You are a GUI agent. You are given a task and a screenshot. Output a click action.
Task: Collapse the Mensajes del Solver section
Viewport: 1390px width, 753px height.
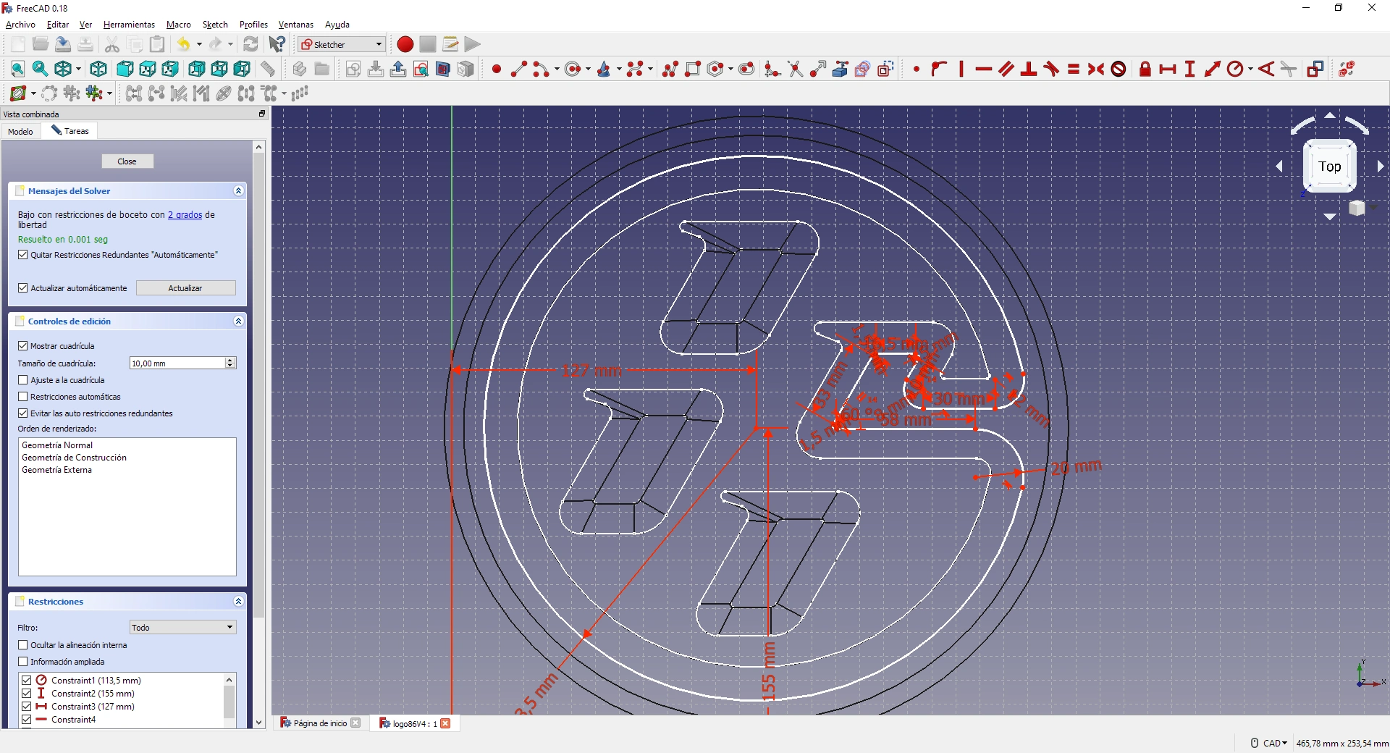point(238,191)
